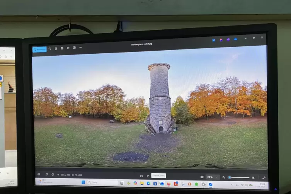Click the humbergturm_herbst.jpg file title
Screen dimensions: 291x194
tap(141, 44)
